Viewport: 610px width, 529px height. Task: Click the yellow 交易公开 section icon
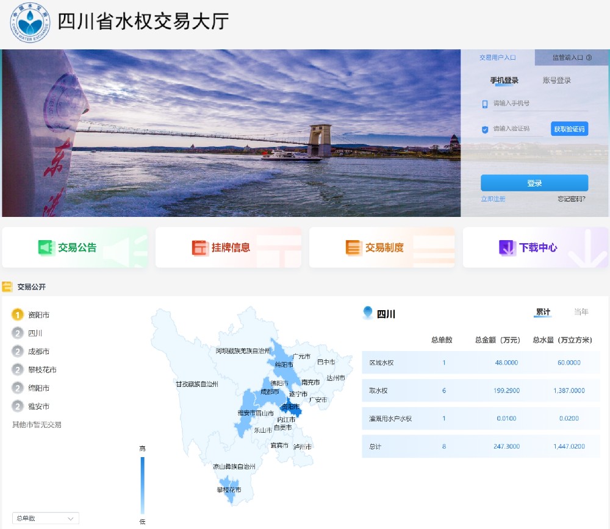click(x=7, y=287)
